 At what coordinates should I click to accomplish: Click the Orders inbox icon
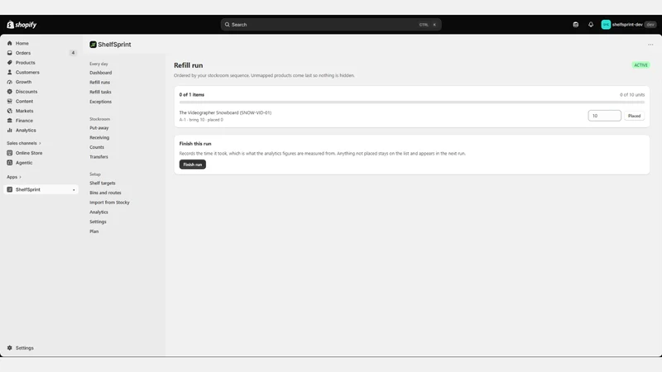coord(10,53)
